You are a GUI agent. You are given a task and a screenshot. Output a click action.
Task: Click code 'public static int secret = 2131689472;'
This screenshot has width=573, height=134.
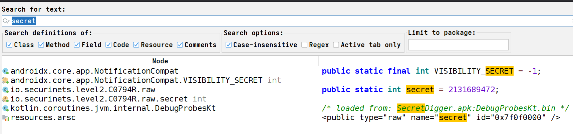pos(410,90)
